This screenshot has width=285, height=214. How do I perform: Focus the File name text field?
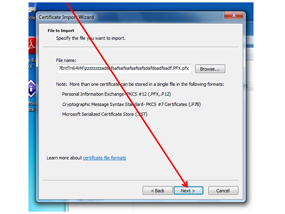click(124, 69)
